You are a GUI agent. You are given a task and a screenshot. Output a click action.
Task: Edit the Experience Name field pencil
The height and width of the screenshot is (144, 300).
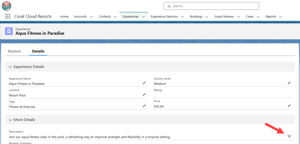144,83
